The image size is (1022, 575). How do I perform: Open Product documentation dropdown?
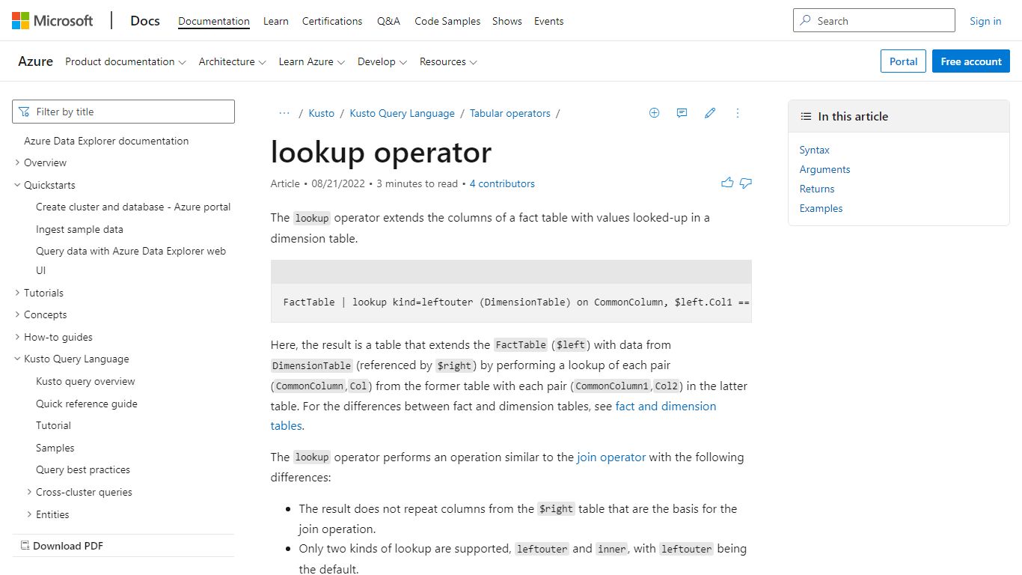[x=125, y=61]
